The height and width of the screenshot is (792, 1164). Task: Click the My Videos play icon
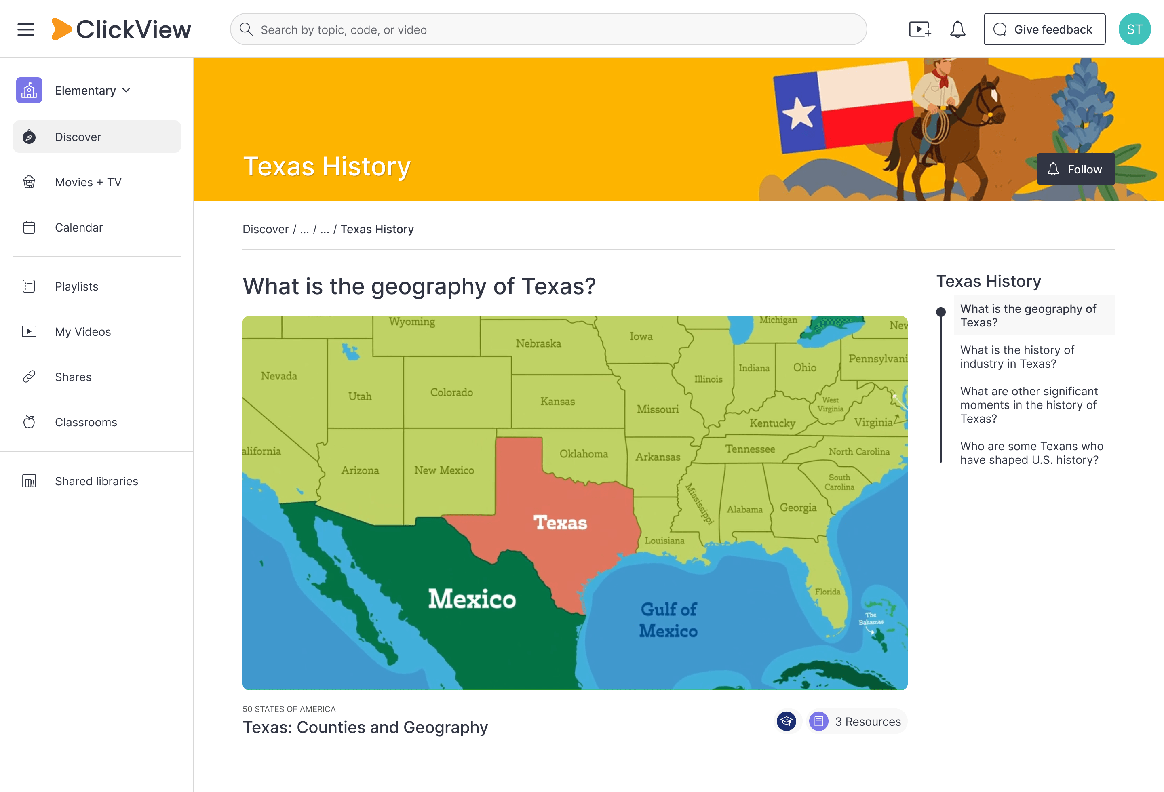29,331
